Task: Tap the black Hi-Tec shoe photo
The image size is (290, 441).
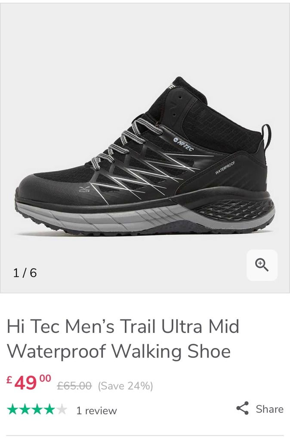Action: tap(145, 156)
